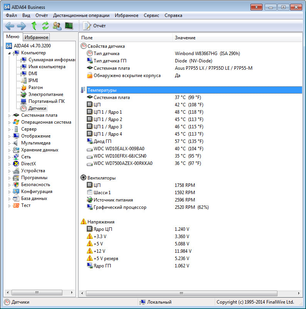Viewport: 306px width, 309px height.
Task: Click the IPMI server icon
Action: (x=24, y=81)
